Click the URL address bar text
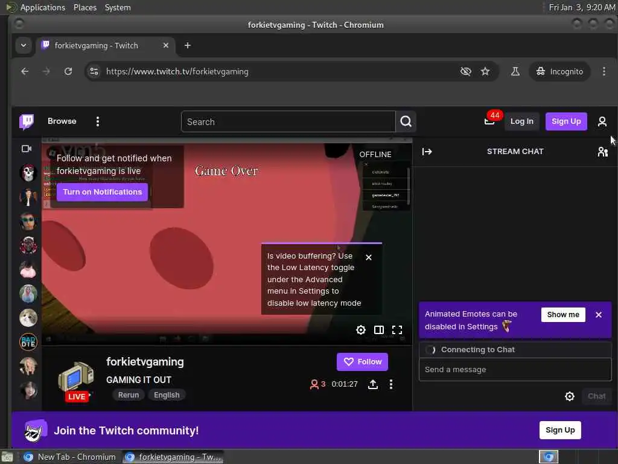This screenshot has width=618, height=464. [x=177, y=71]
